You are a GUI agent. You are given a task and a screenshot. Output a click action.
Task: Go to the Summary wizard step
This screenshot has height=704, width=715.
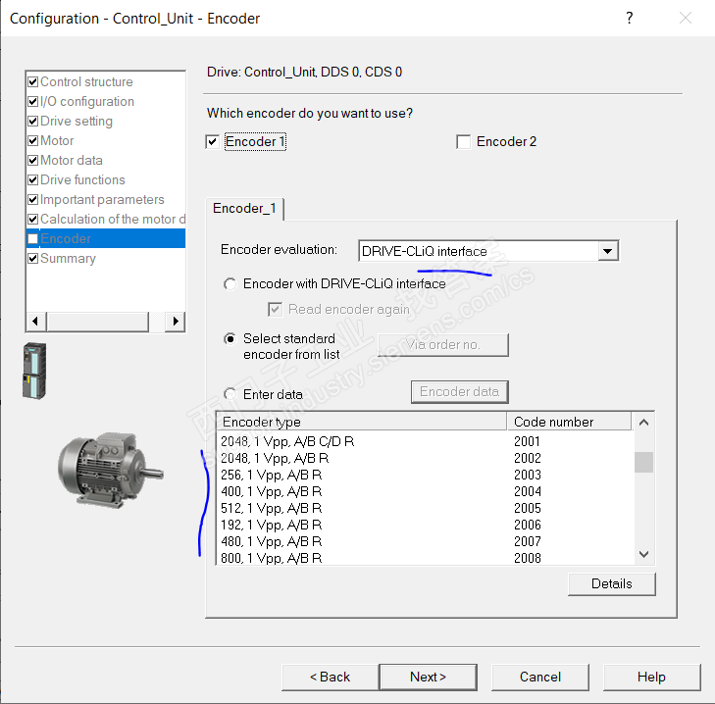coord(68,258)
